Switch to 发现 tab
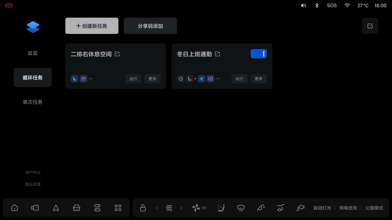 click(x=33, y=53)
